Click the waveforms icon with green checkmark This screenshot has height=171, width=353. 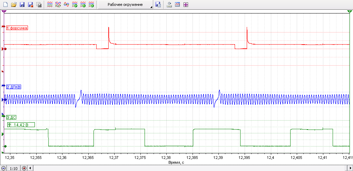[x=75, y=4]
